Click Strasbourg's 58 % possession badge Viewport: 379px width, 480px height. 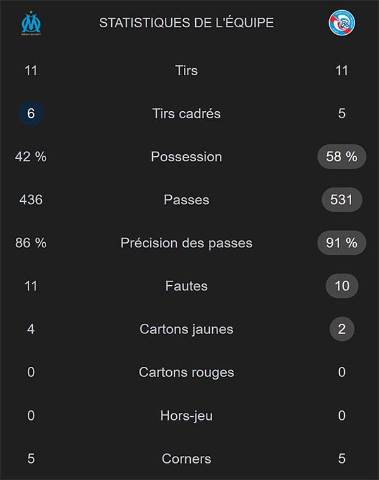(342, 157)
